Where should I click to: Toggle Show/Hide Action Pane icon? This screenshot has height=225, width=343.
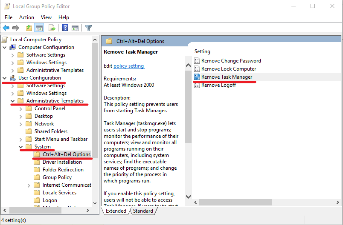point(75,28)
